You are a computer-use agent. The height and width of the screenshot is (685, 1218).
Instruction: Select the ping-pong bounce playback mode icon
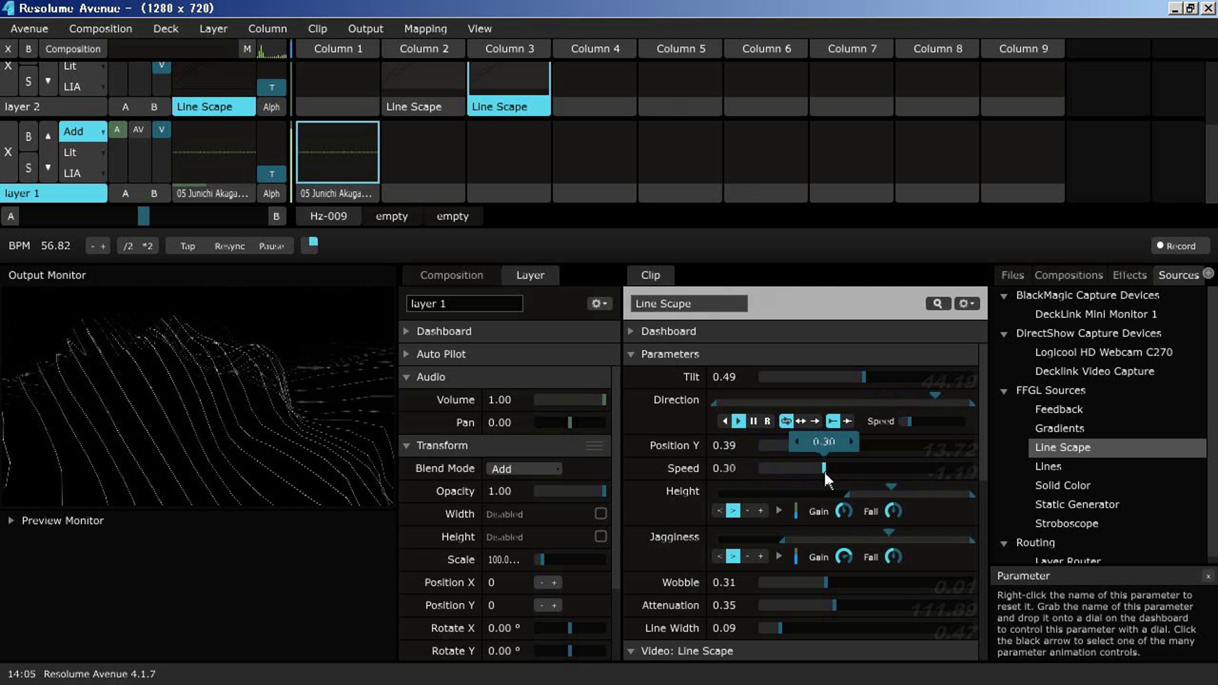coord(800,421)
